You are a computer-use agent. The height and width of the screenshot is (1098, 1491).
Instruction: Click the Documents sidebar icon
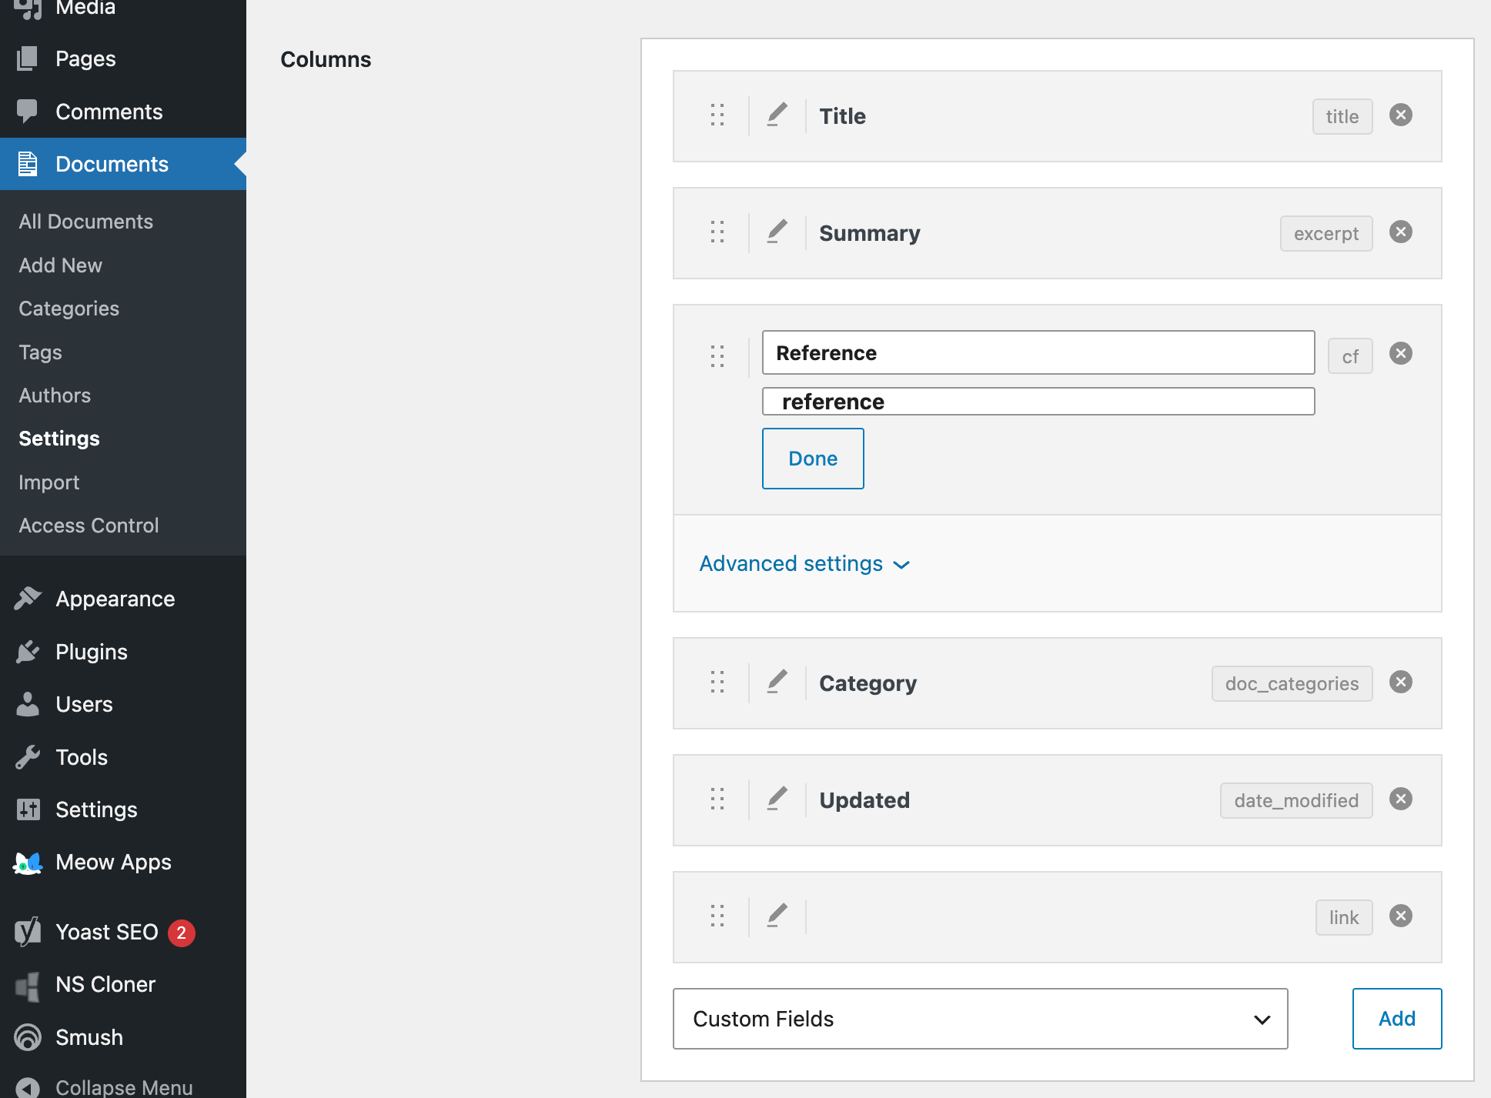(28, 164)
